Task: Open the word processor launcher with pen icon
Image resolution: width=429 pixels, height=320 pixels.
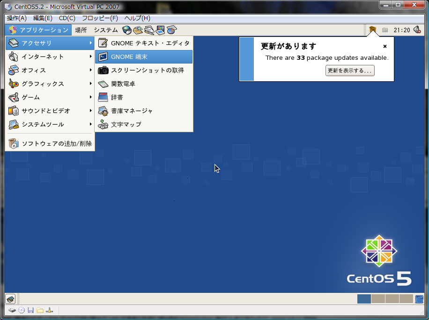Action: (149, 30)
